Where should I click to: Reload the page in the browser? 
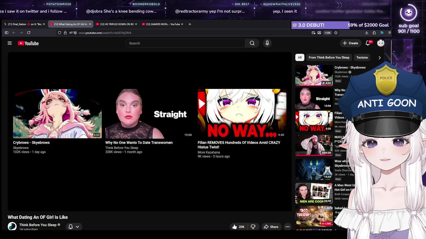coord(29,33)
